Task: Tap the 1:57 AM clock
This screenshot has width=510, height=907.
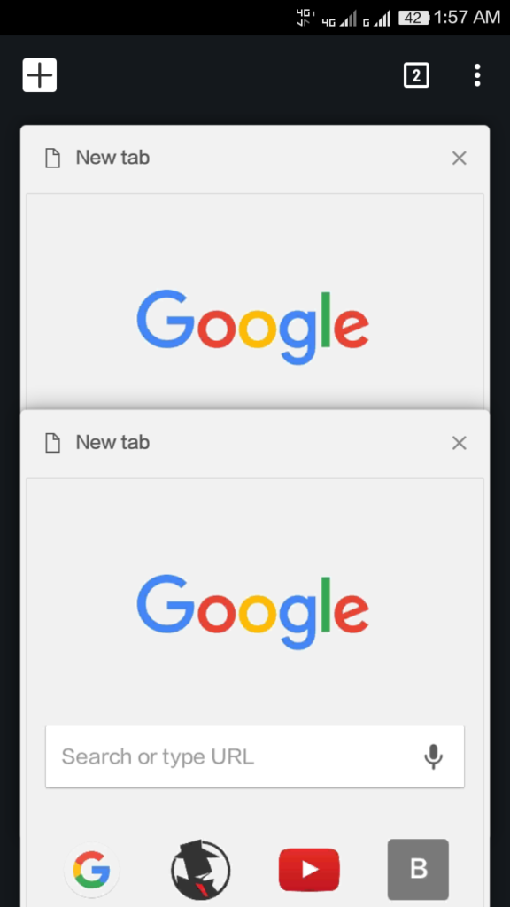Action: 467,18
